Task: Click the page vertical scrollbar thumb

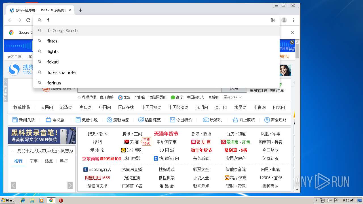Action: pyautogui.click(x=297, y=51)
